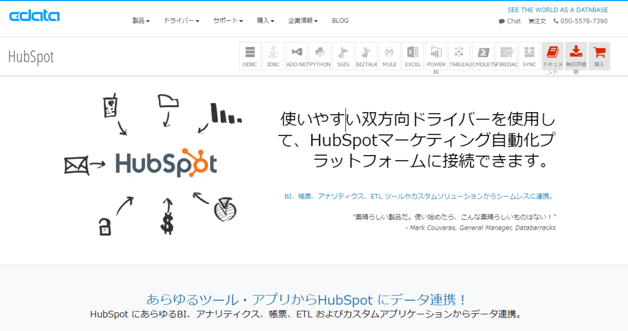The height and width of the screenshot is (331, 628).
Task: Select the Power BI connector icon
Action: point(436,56)
